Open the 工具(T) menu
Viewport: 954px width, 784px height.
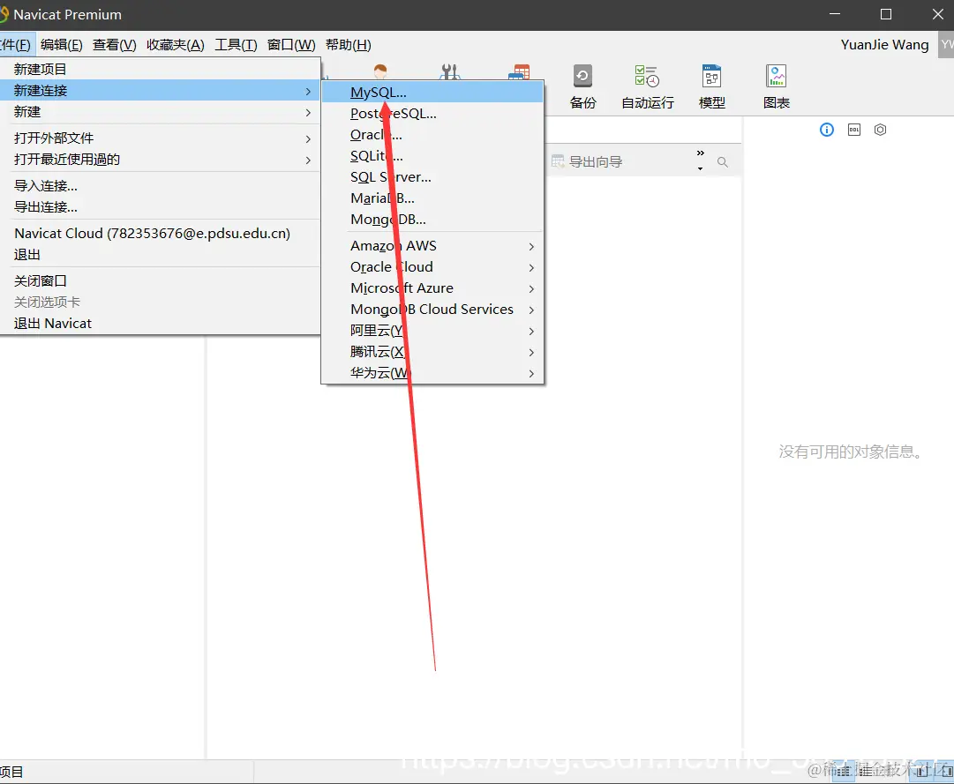pos(236,45)
